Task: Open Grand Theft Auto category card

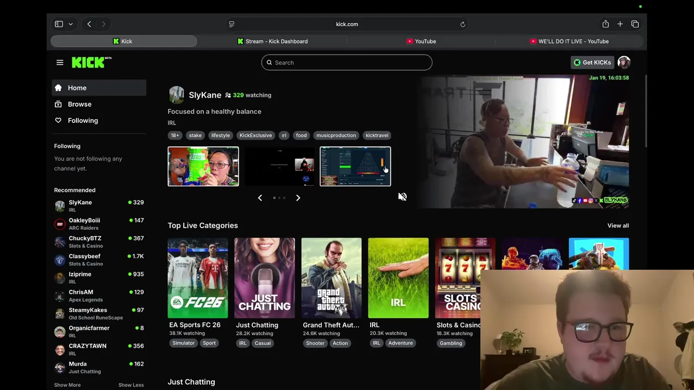Action: (x=331, y=278)
